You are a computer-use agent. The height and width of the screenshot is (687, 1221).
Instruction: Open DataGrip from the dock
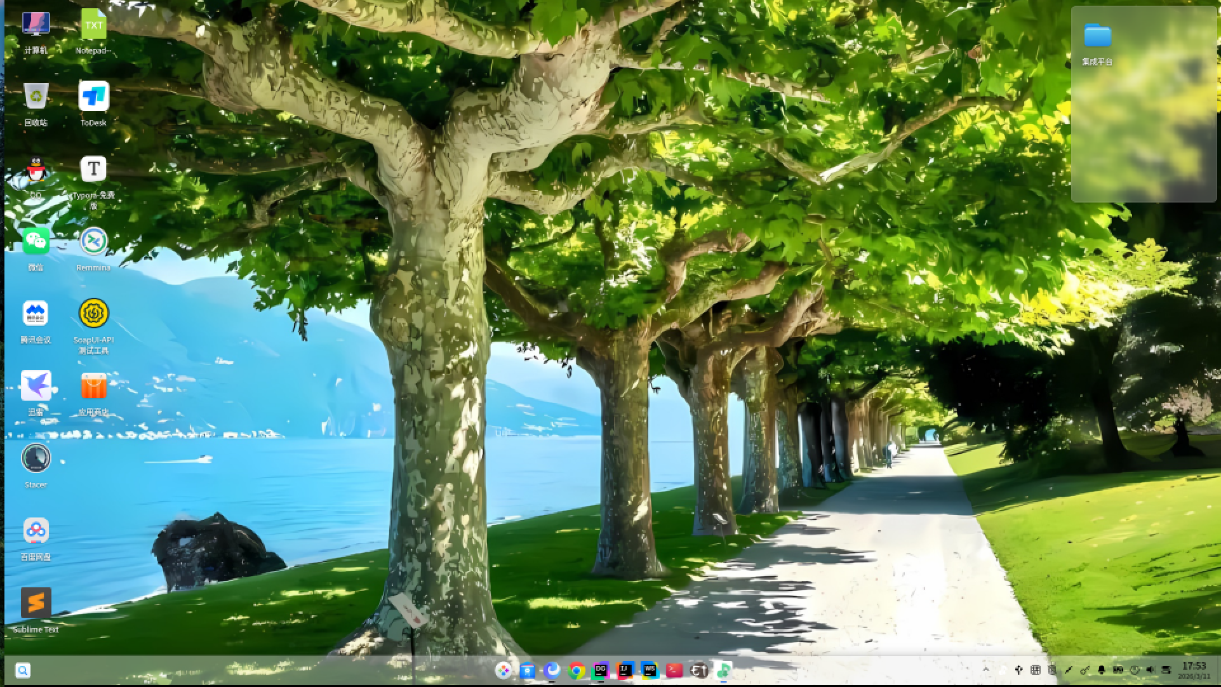[x=601, y=670]
